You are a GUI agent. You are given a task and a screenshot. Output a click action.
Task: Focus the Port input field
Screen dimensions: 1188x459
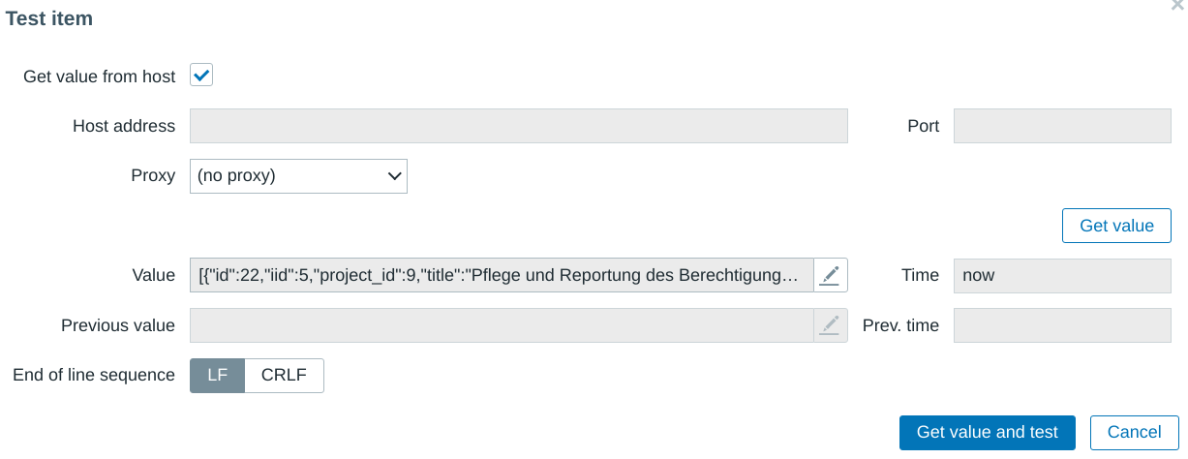click(x=1062, y=126)
